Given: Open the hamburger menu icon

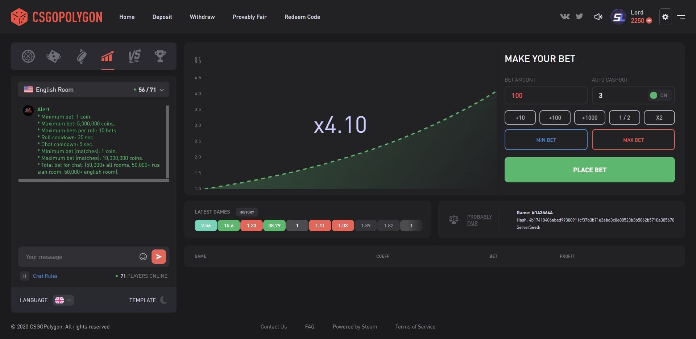Looking at the screenshot, I should [681, 17].
